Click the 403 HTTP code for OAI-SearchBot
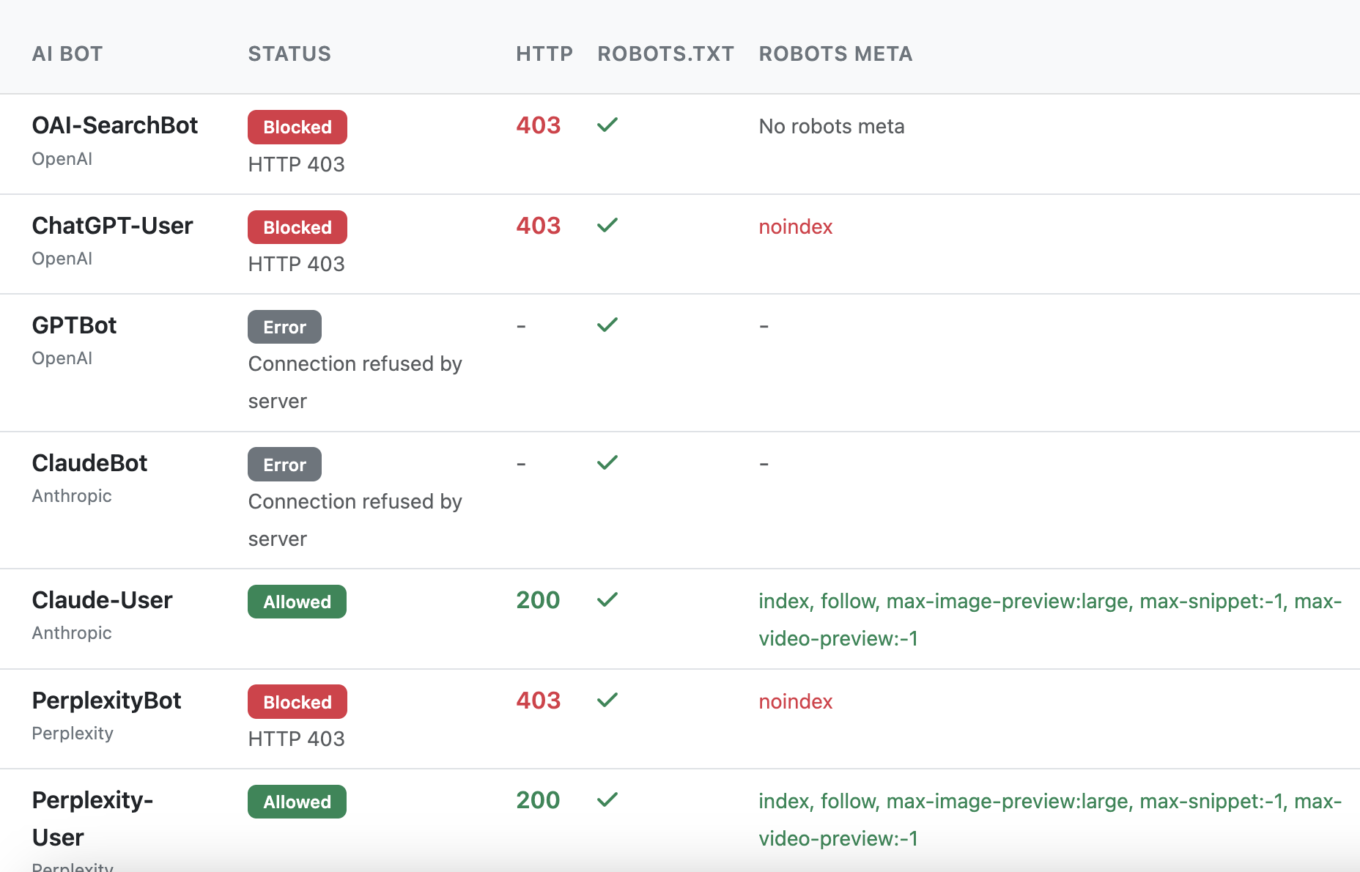The height and width of the screenshot is (872, 1360). (538, 125)
